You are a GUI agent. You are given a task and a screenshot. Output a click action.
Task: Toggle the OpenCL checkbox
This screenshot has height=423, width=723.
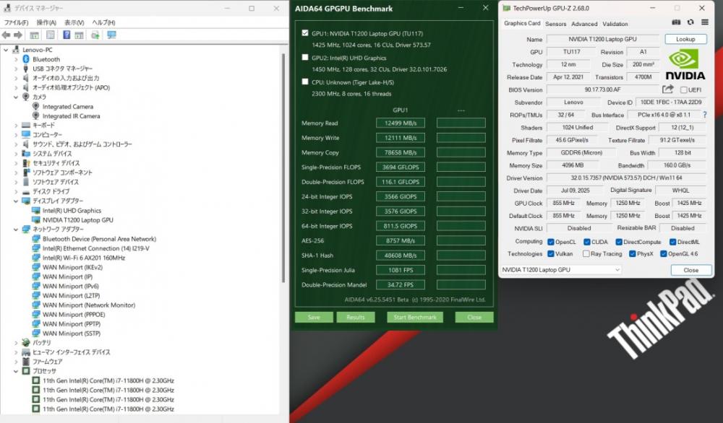pos(550,242)
